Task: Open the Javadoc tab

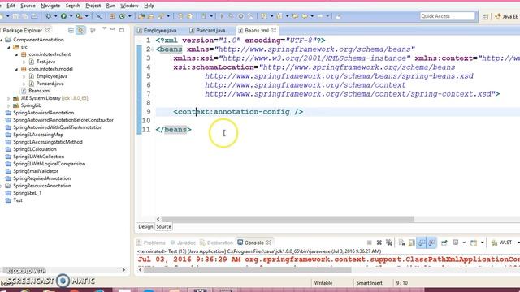Action: click(183, 243)
